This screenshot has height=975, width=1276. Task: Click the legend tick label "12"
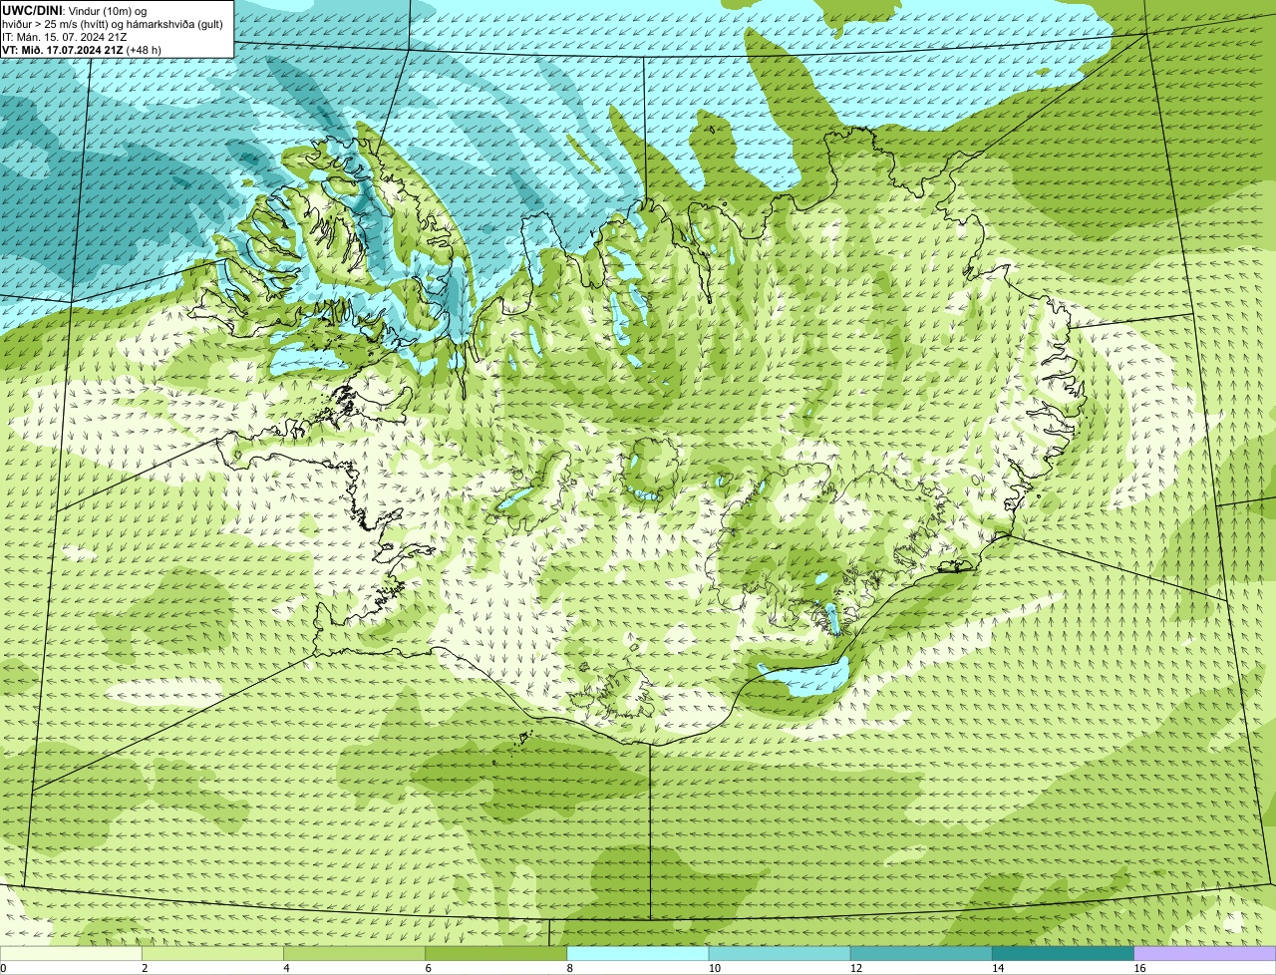(x=856, y=968)
